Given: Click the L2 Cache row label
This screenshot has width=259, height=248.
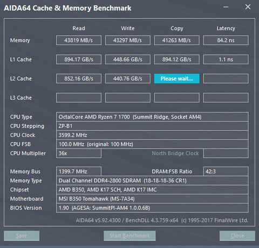Looking at the screenshot, I should (x=21, y=79).
